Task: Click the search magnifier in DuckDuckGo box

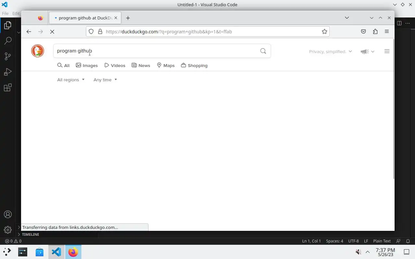Action: pyautogui.click(x=263, y=51)
